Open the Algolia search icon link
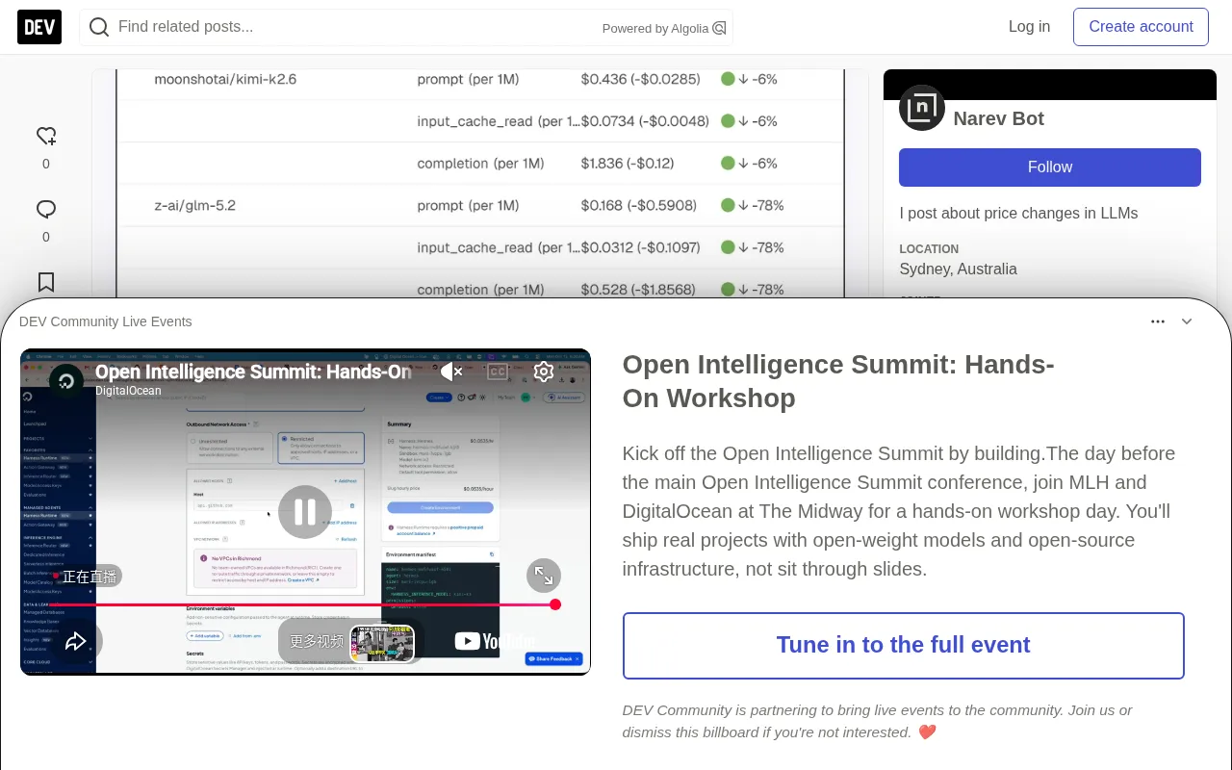This screenshot has width=1232, height=770. click(719, 28)
